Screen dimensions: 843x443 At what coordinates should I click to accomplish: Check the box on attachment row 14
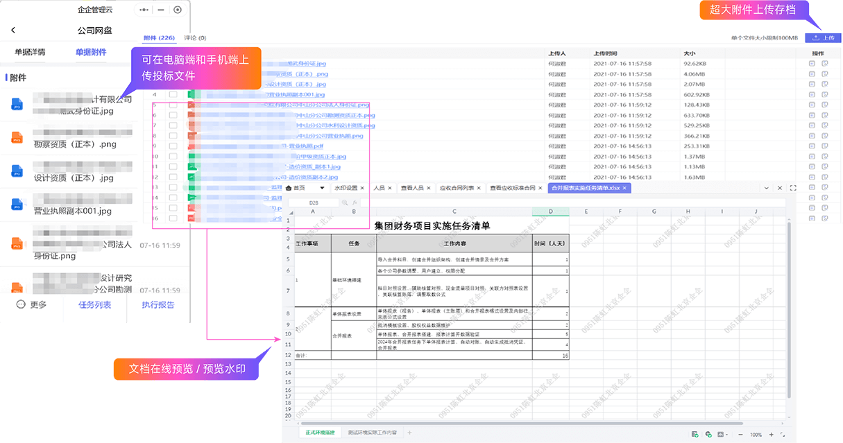173,198
